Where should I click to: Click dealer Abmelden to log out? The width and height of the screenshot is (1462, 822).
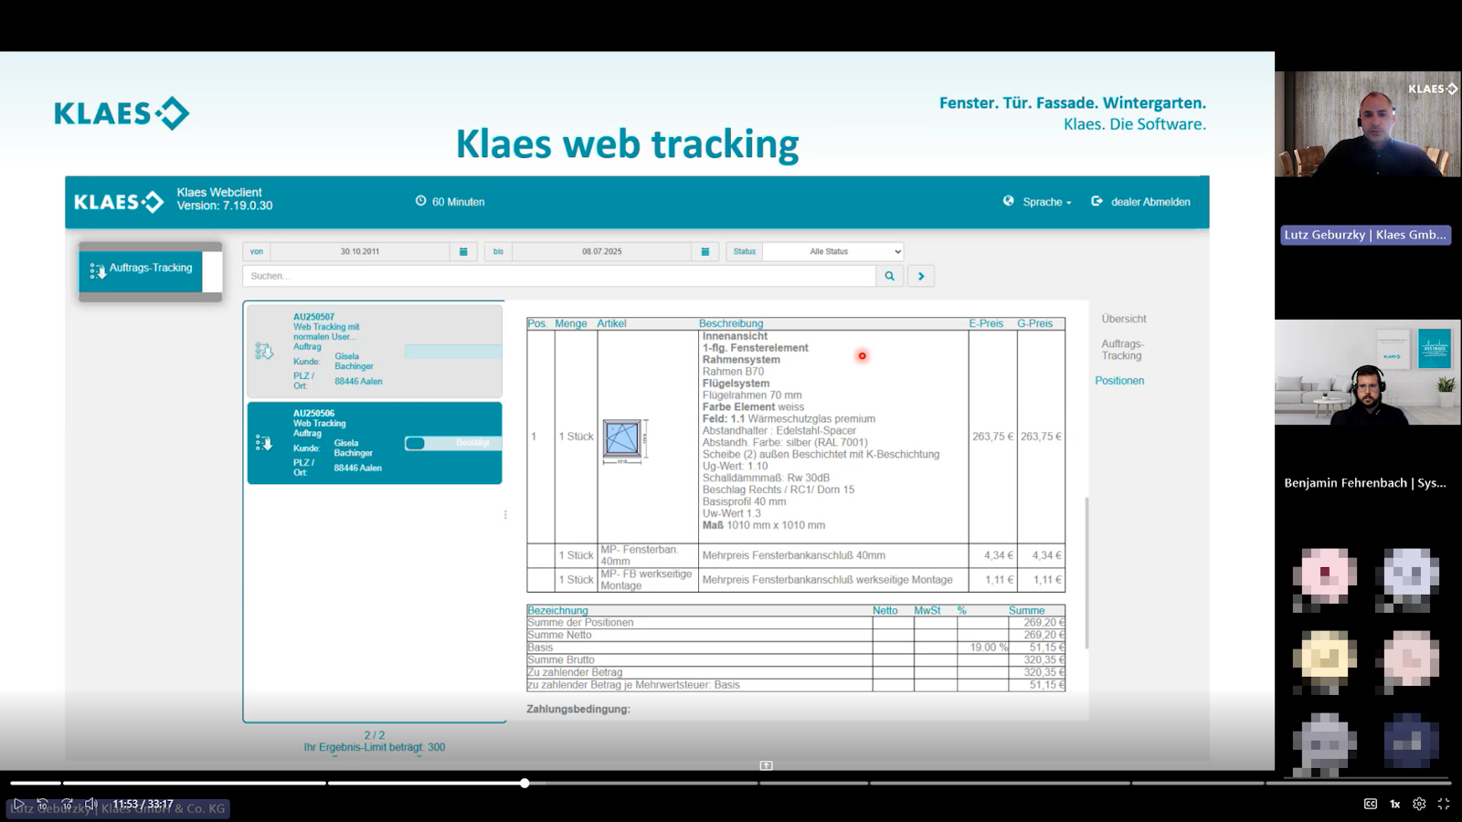click(1141, 202)
